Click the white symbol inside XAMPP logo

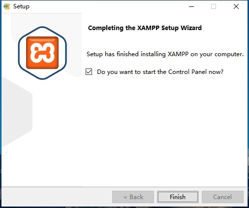[x=42, y=53]
